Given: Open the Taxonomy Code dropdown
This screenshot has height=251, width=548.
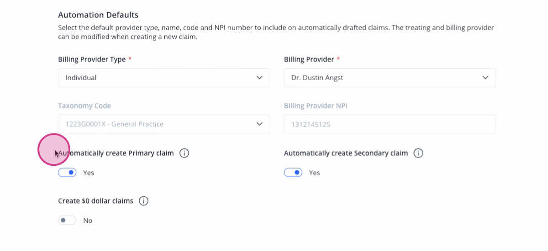Looking at the screenshot, I should [164, 124].
